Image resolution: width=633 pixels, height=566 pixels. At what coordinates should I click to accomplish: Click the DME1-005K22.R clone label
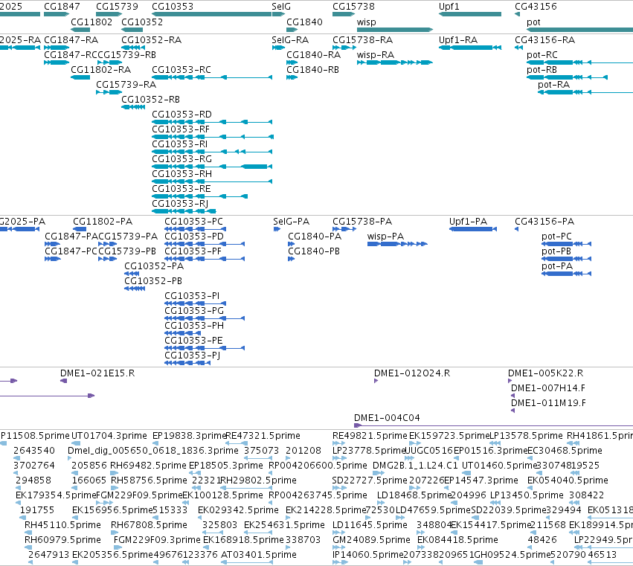[x=546, y=373]
